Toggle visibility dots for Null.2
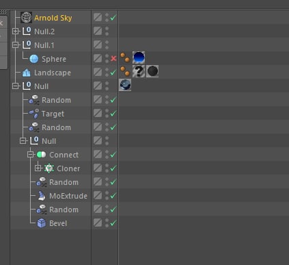289x265 pixels. (107, 31)
